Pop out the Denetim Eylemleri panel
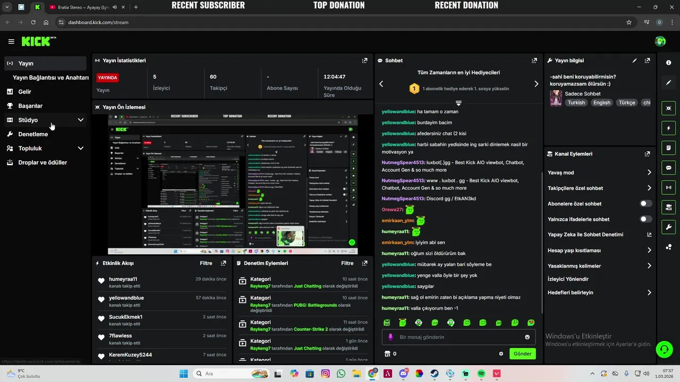680x382 pixels. [x=364, y=263]
